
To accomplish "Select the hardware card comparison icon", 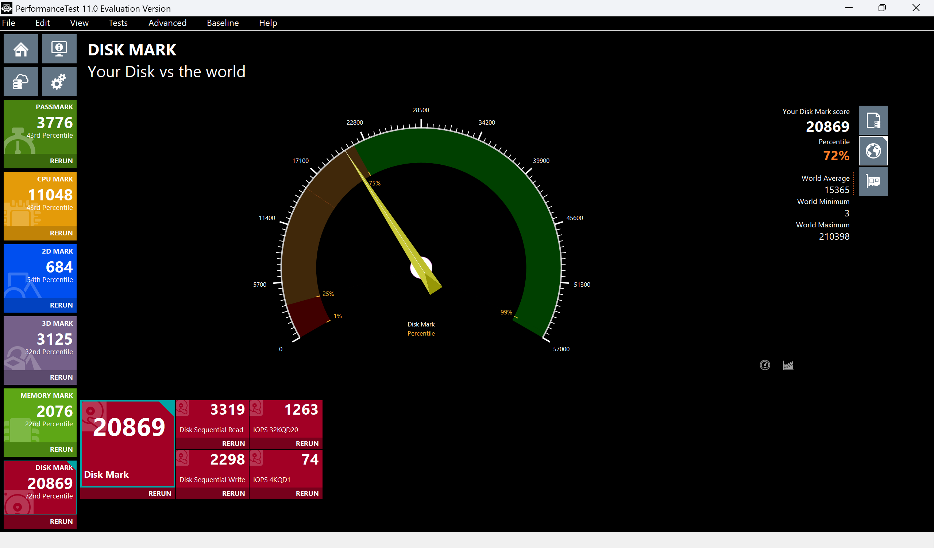I will [873, 181].
